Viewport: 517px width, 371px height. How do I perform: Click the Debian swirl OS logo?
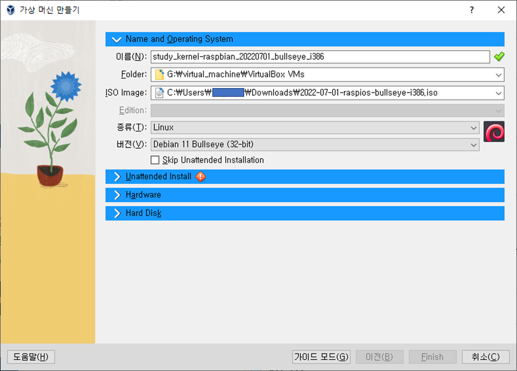coord(494,132)
